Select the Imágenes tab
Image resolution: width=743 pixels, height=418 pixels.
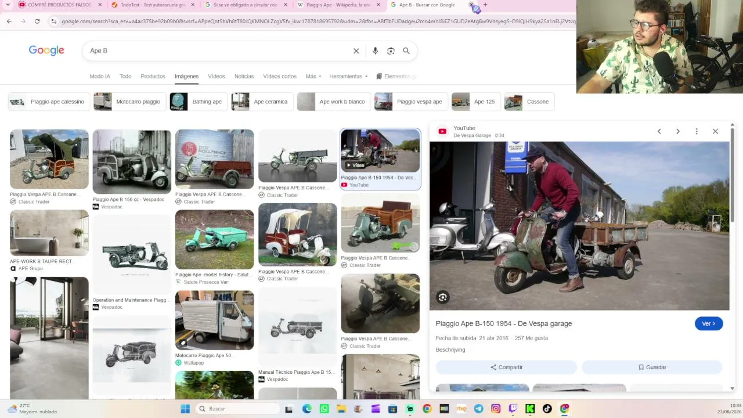186,76
